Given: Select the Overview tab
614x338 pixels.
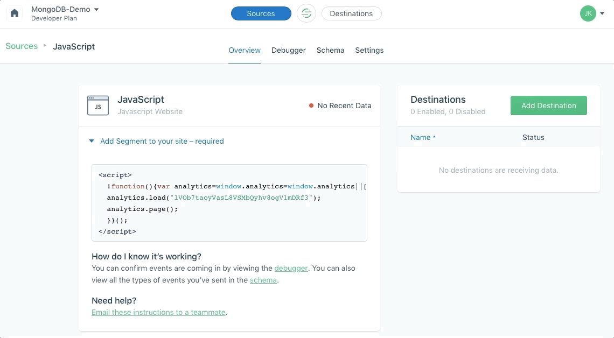Looking at the screenshot, I should click(x=245, y=50).
